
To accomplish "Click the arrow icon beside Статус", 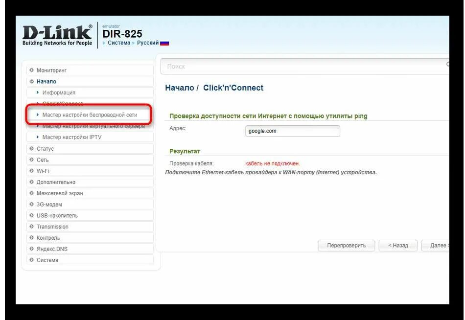I will pos(31,148).
